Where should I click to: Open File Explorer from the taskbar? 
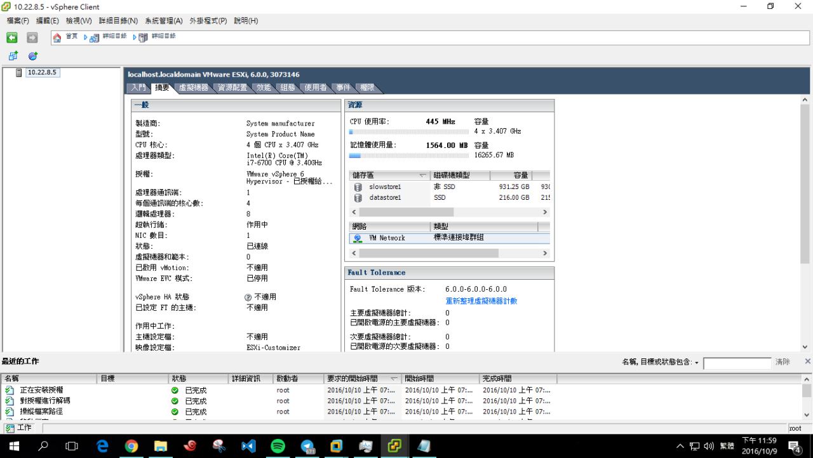(x=160, y=446)
